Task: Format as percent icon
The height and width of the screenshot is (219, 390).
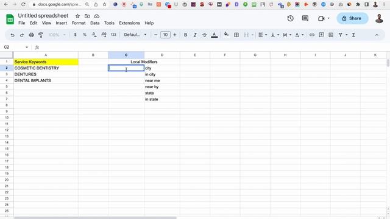Action: click(85, 35)
